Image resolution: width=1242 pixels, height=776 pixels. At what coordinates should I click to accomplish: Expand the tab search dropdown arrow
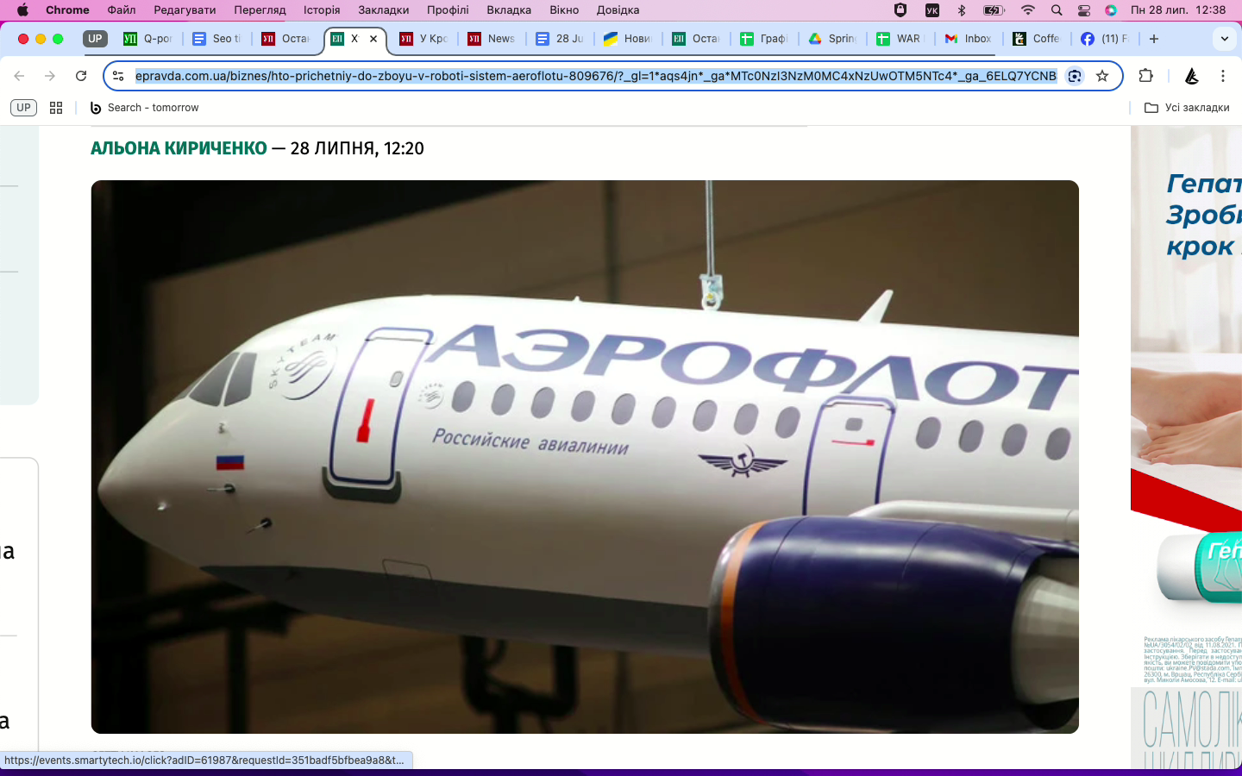click(1224, 39)
